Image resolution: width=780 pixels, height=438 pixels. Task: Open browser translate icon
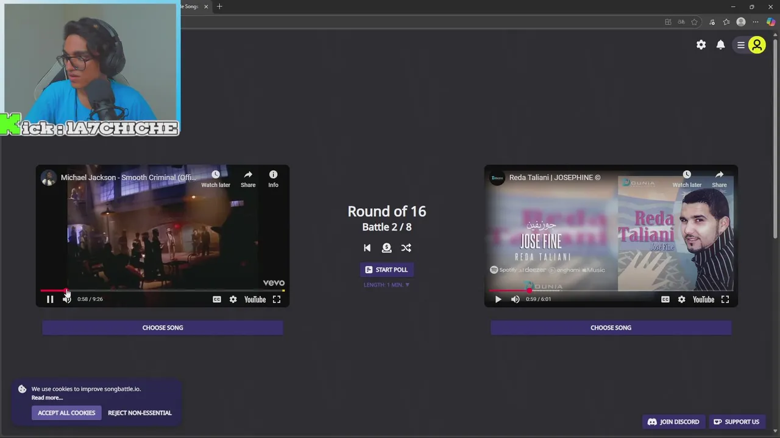[x=681, y=22]
